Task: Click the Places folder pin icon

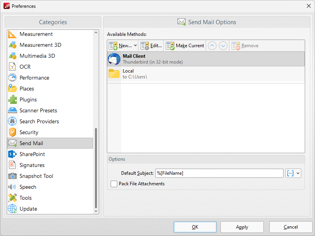Action: 12,89
